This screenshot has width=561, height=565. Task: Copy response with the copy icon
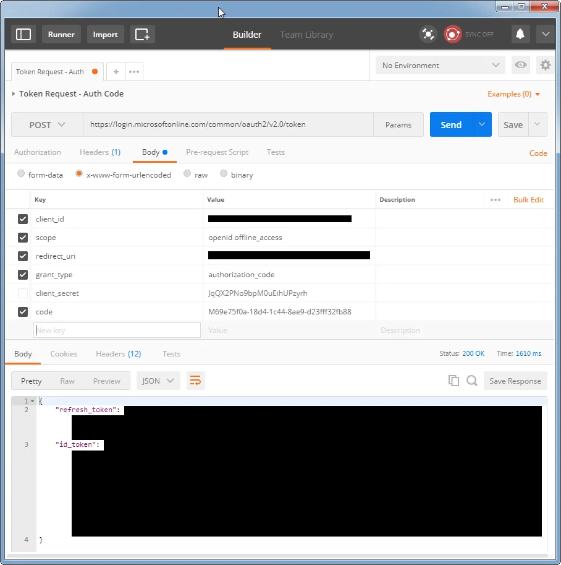click(453, 381)
